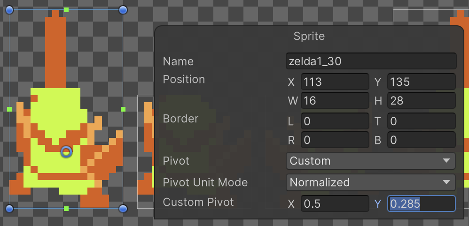The width and height of the screenshot is (469, 226).
Task: Select the width W field
Action: tap(335, 100)
